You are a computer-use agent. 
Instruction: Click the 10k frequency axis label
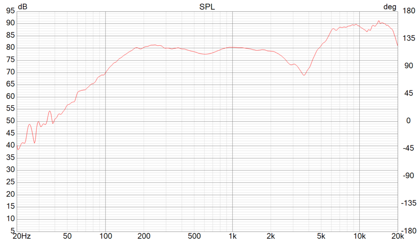pos(359,236)
